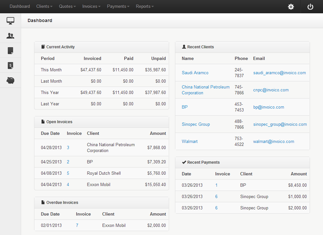Select the Walmart phone 753-4522
323x235 pixels.
point(239,141)
